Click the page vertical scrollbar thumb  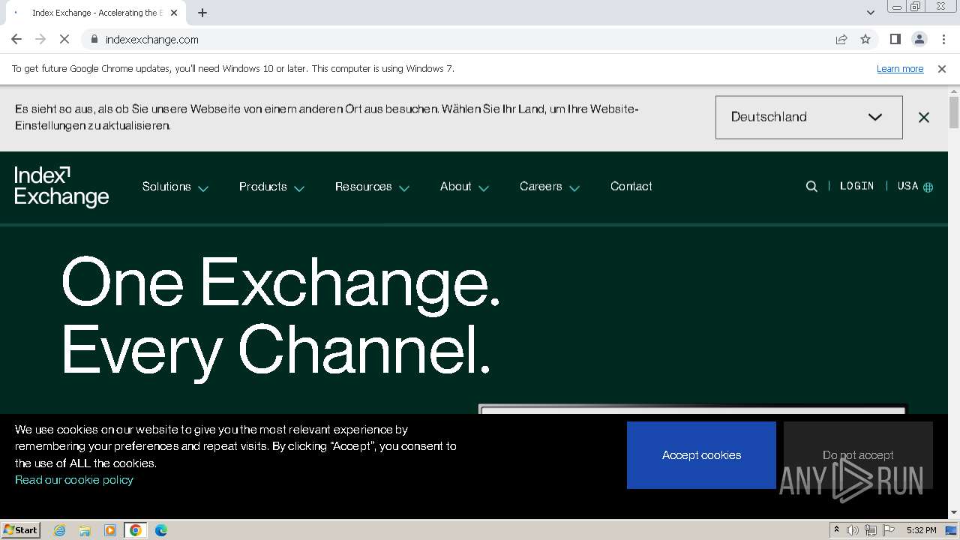(x=954, y=112)
